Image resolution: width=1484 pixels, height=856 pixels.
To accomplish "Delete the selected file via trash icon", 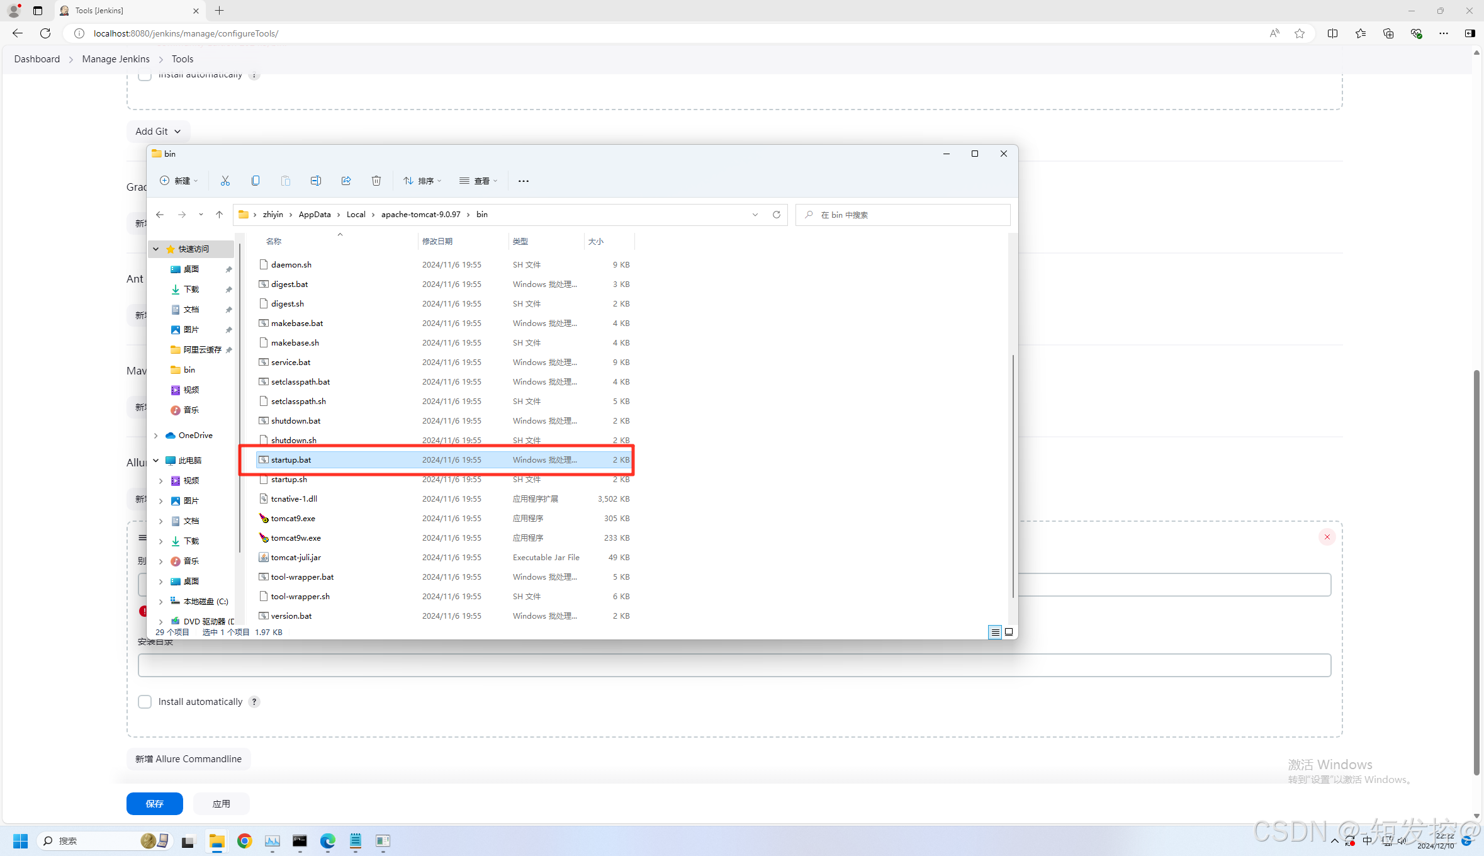I will 376,181.
